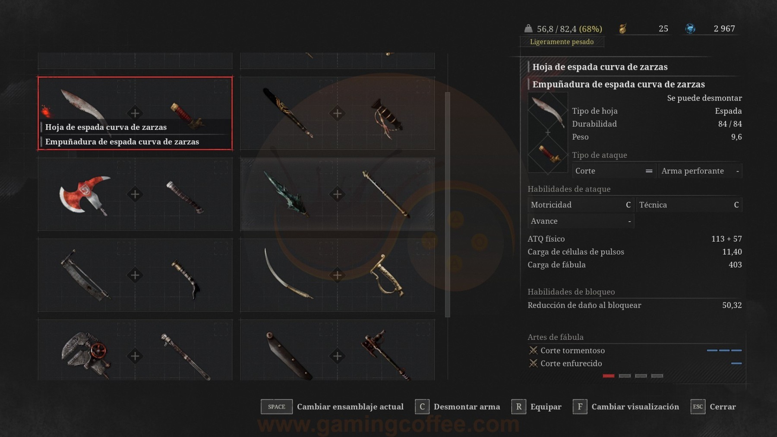Select the dark teal crystal spear blade
The height and width of the screenshot is (437, 777).
[286, 194]
